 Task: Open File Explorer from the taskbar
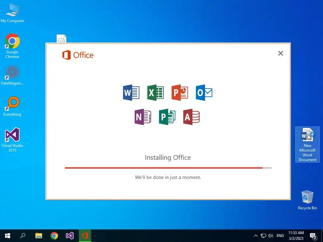pos(38,236)
